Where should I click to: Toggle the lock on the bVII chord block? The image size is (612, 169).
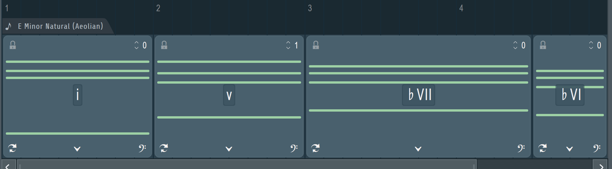[x=316, y=45]
